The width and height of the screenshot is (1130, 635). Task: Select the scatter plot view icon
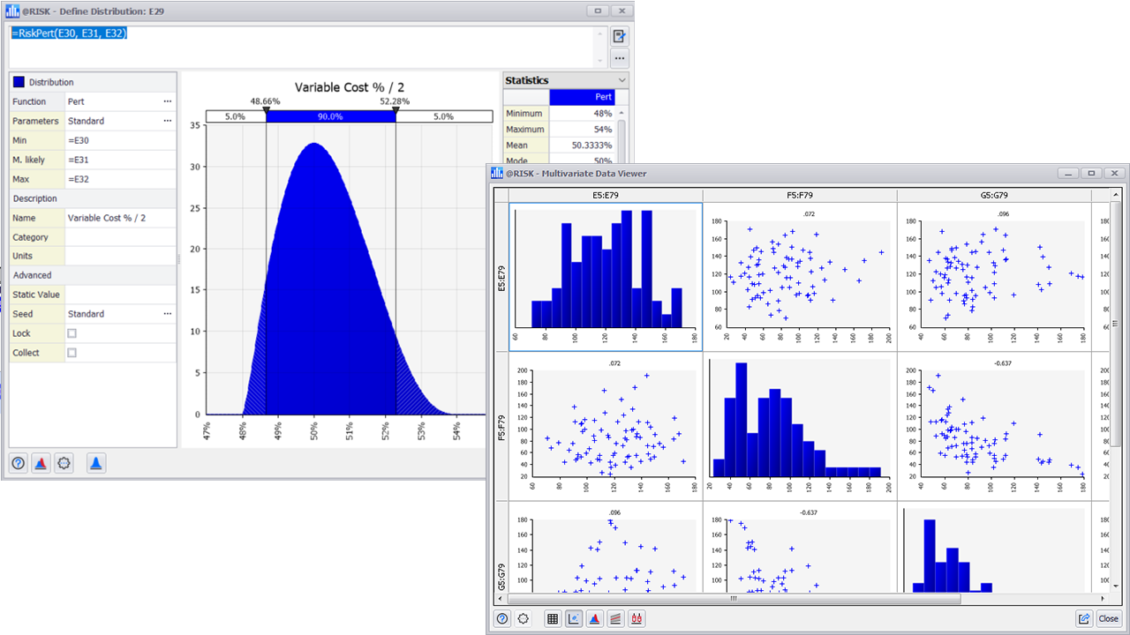573,618
